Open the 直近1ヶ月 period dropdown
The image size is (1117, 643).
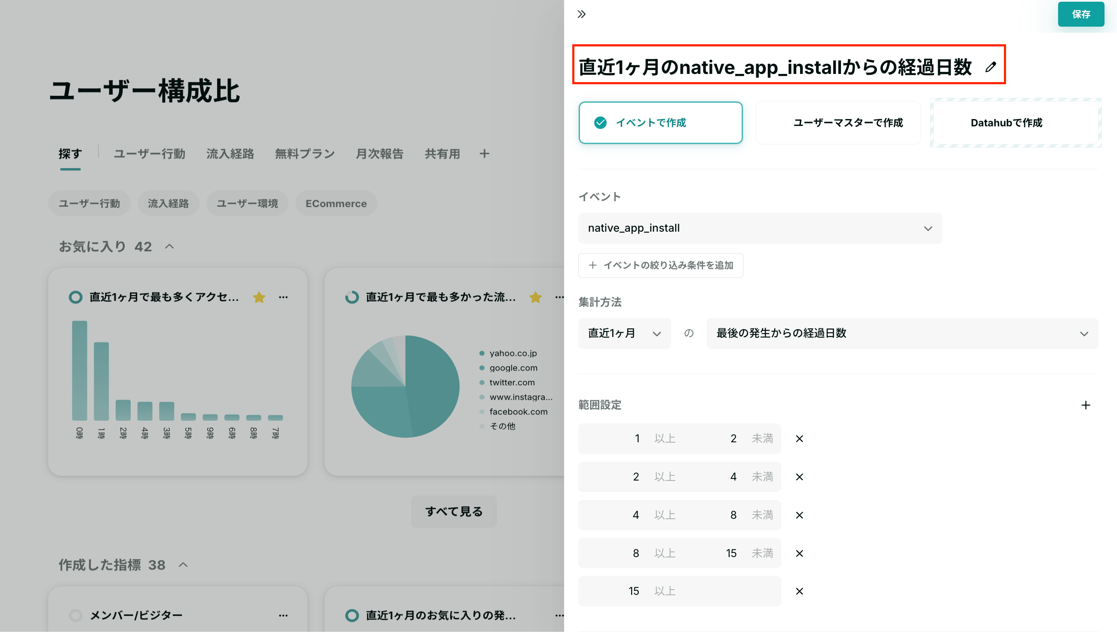(624, 334)
